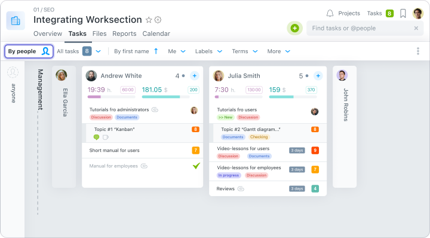Open notifications bell icon
The width and height of the screenshot is (430, 238).
330,13
